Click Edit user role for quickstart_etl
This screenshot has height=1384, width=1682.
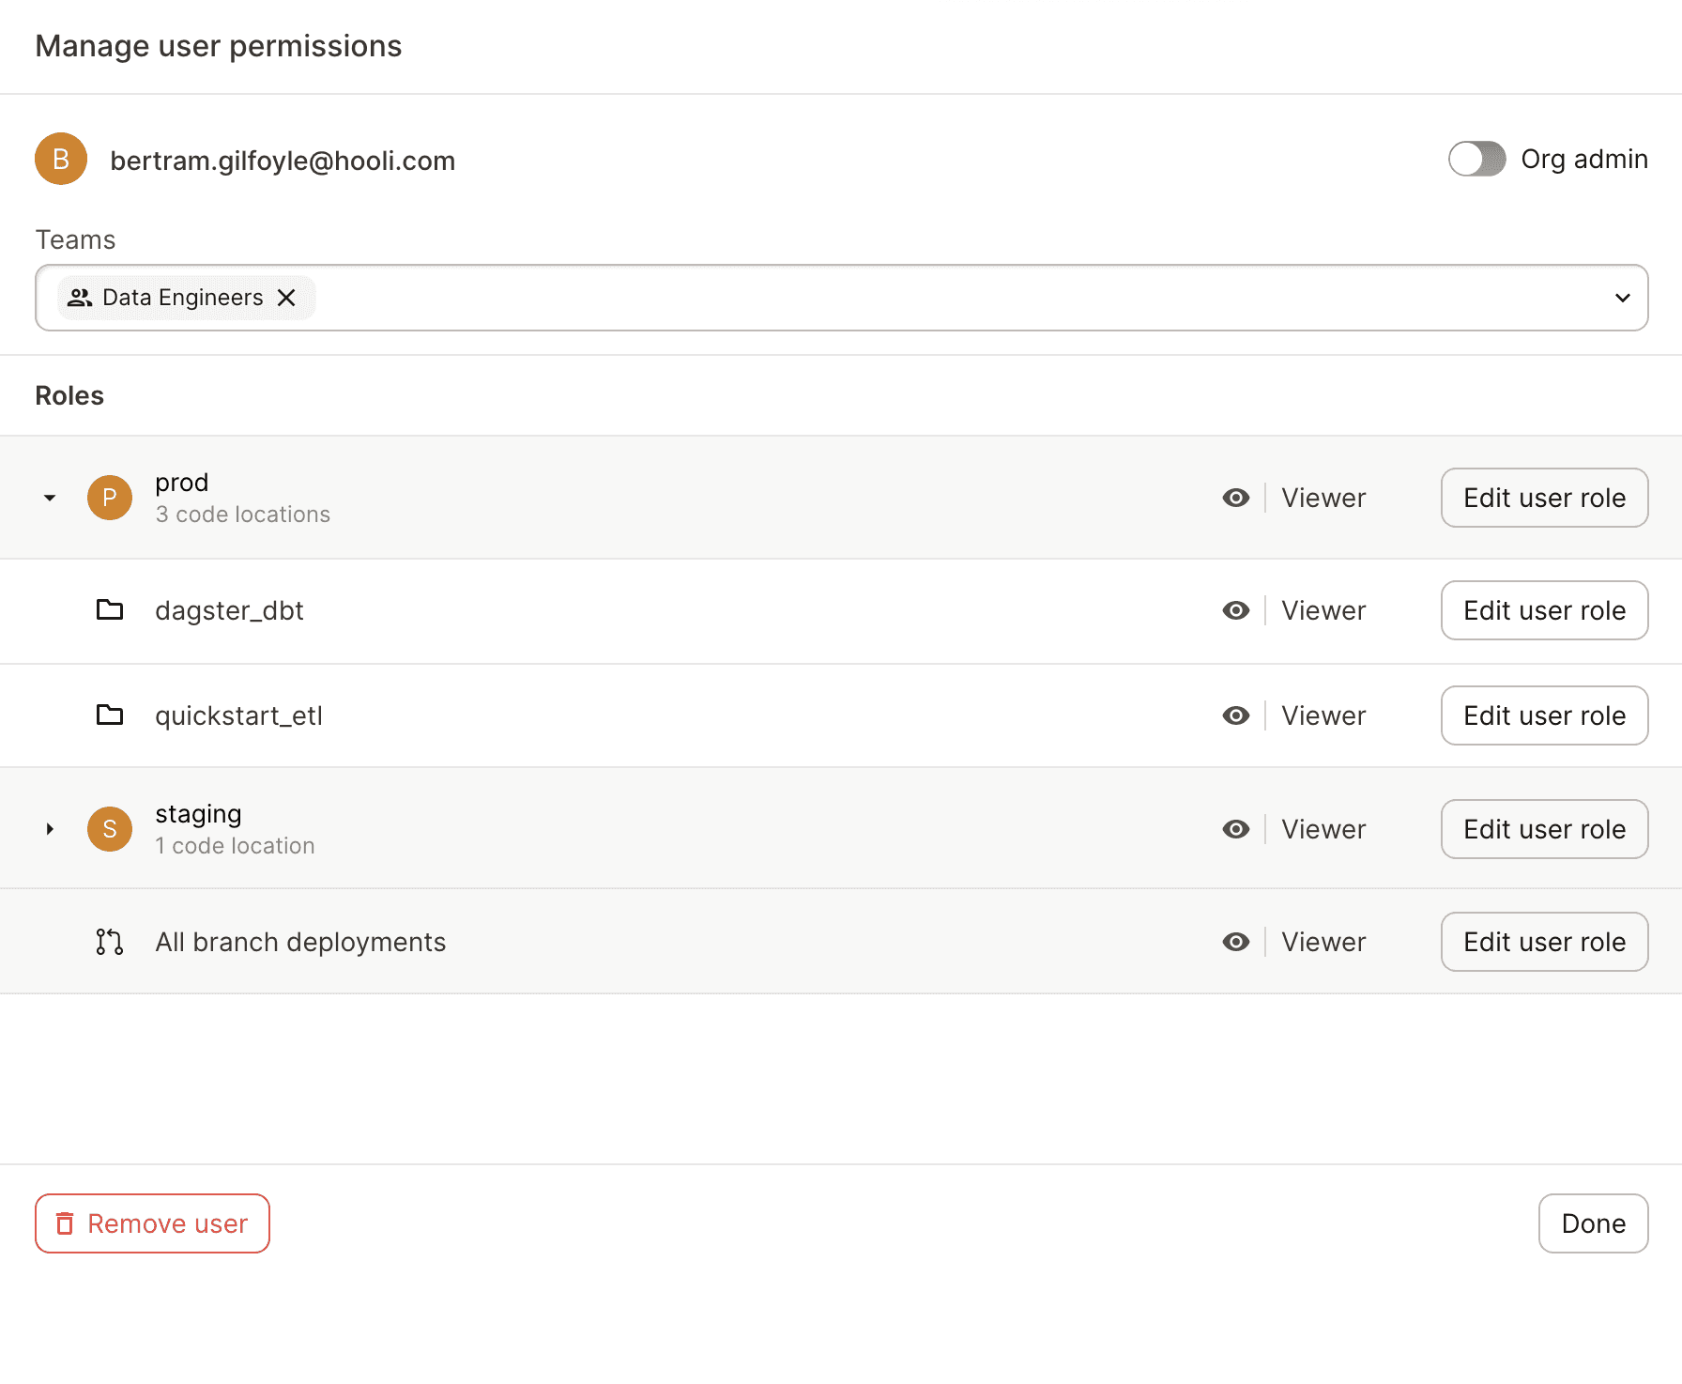pyautogui.click(x=1544, y=715)
